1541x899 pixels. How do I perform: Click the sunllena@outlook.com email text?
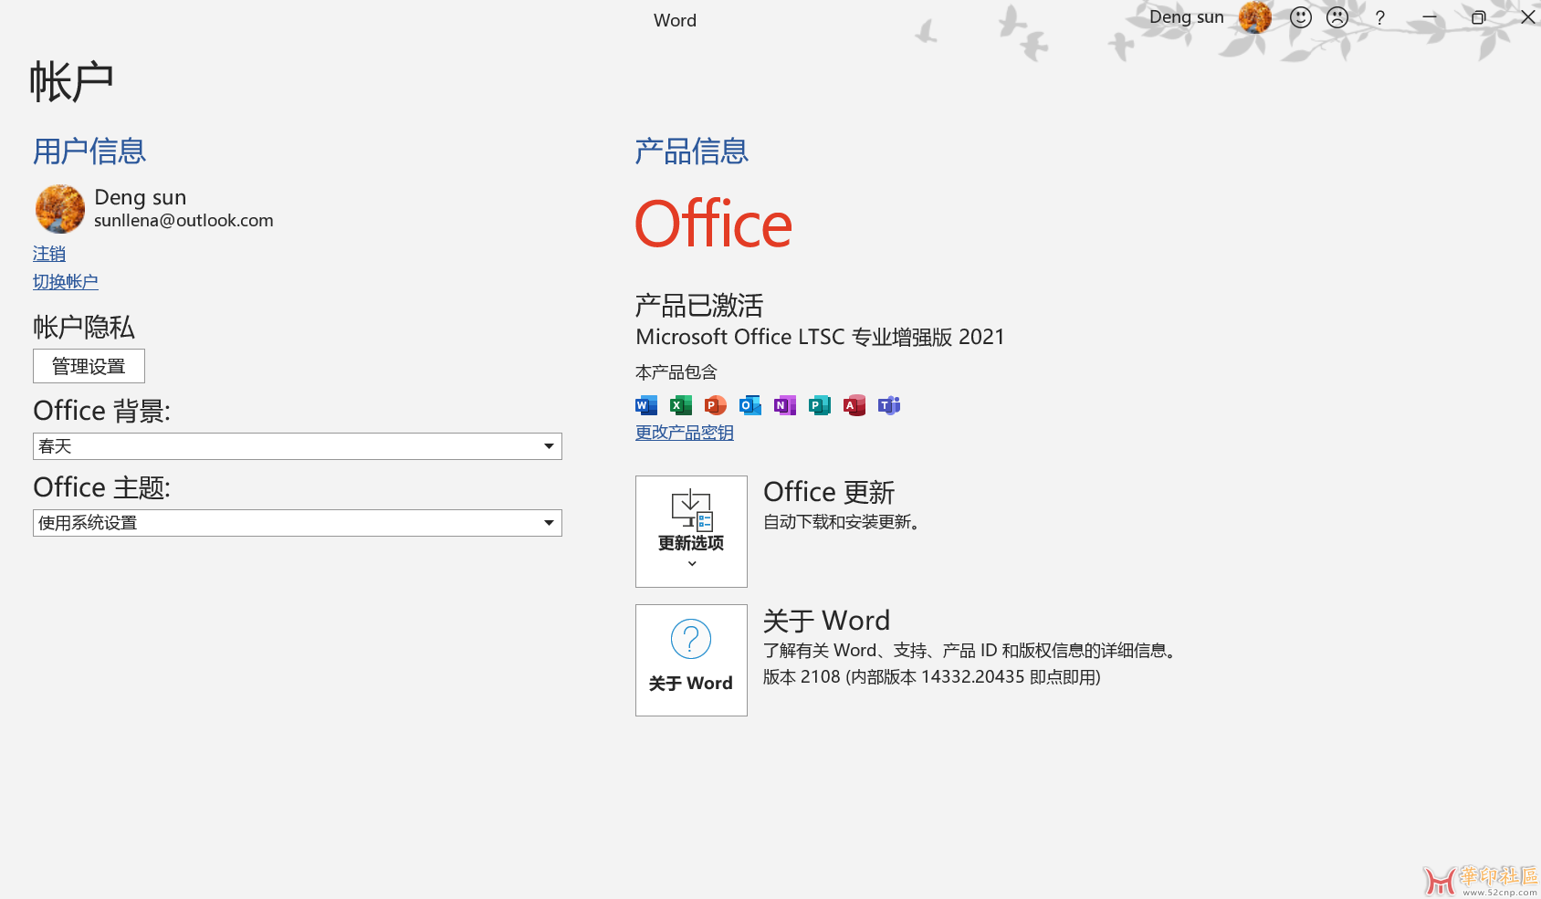(x=183, y=221)
